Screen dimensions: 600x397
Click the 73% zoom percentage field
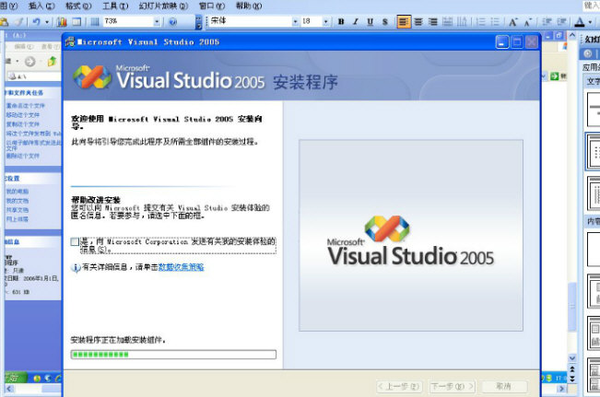tap(127, 21)
